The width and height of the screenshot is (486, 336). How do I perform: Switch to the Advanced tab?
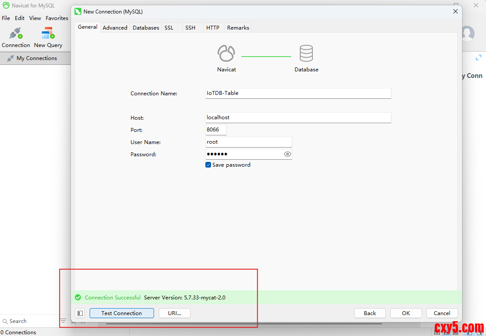115,28
